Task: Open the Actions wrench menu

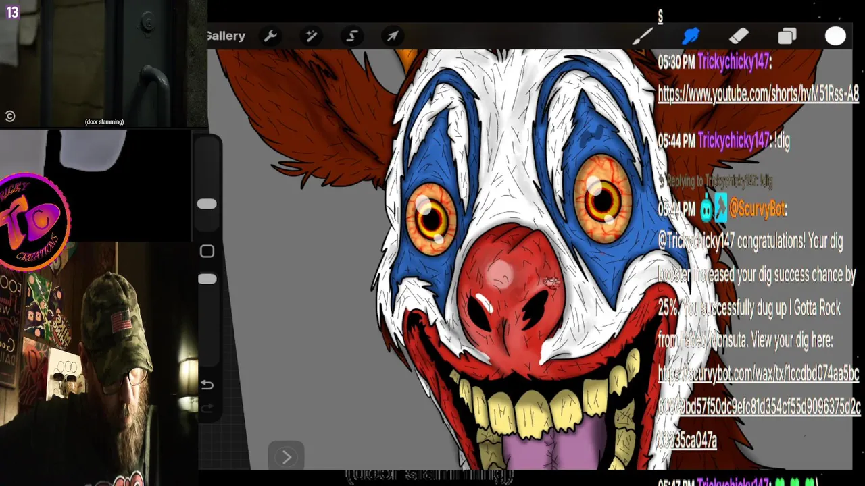Action: (x=270, y=36)
